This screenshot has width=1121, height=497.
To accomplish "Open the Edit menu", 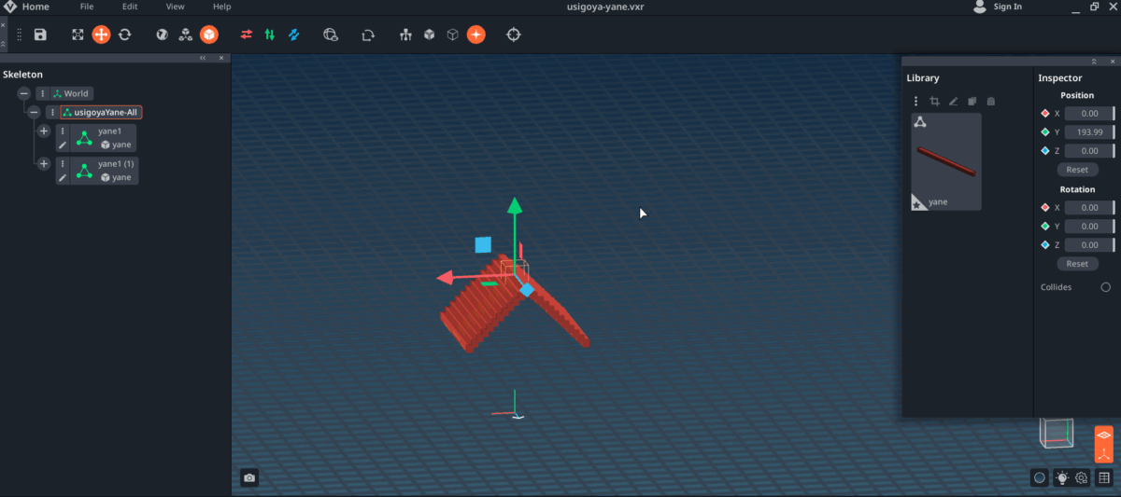I will [130, 7].
